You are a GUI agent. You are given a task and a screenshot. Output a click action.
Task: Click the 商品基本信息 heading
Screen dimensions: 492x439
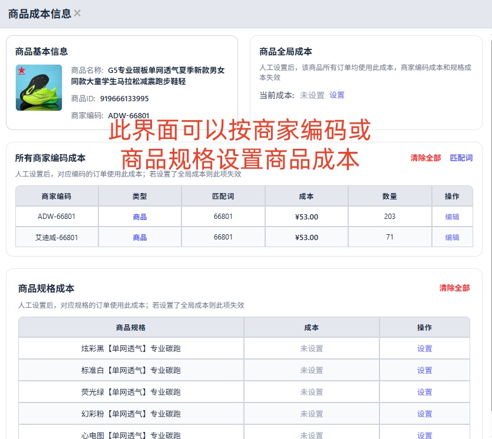[x=41, y=51]
